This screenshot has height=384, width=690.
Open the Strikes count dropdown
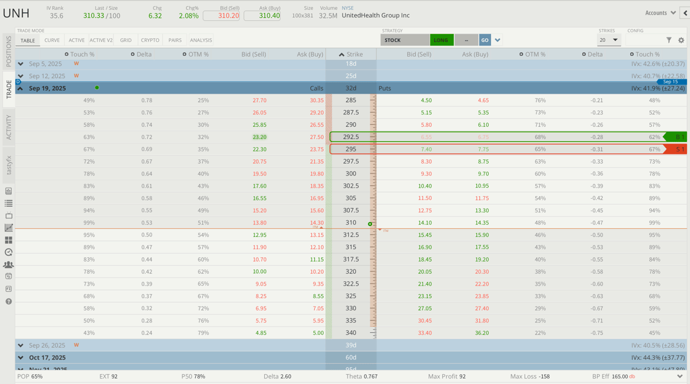pos(609,40)
